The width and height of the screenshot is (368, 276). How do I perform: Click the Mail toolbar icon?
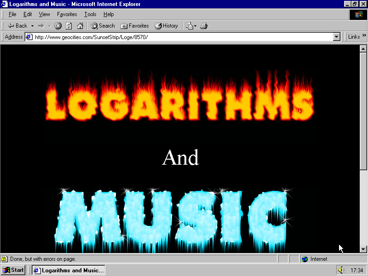tap(189, 26)
